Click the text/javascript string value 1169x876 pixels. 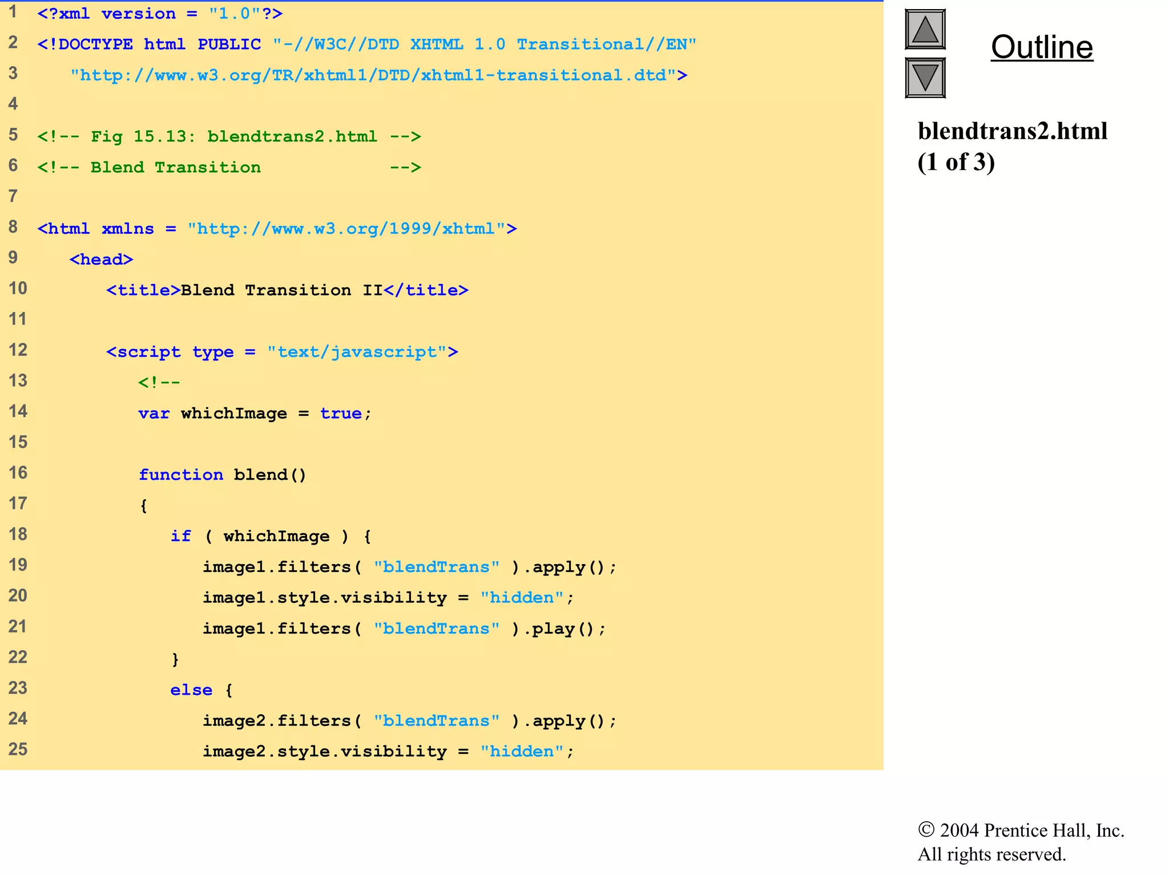pyautogui.click(x=357, y=352)
